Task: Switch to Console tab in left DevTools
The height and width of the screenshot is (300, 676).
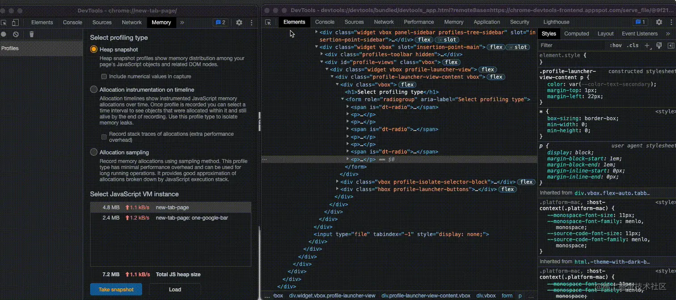Action: click(x=72, y=22)
